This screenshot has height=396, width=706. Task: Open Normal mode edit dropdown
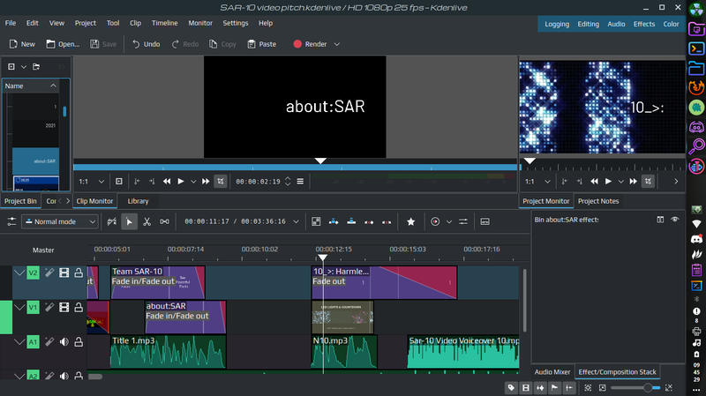tap(60, 221)
